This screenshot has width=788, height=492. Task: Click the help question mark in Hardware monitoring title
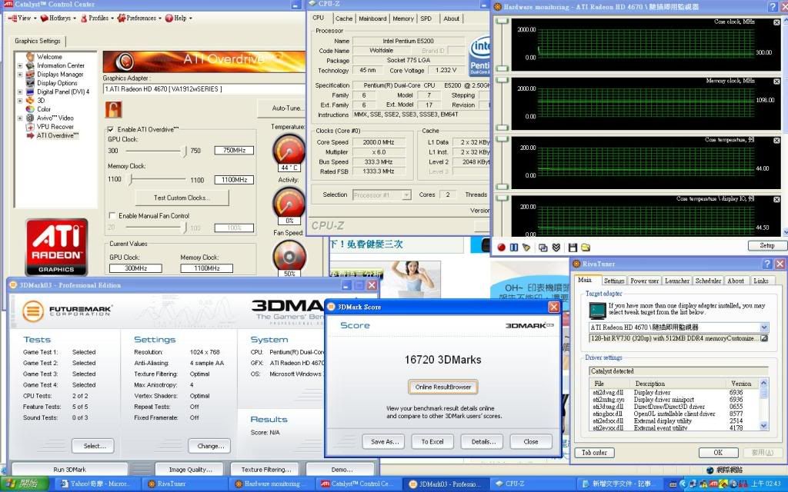click(773, 6)
